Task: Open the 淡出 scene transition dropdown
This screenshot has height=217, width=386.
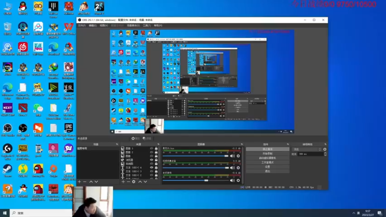Action: pos(307,149)
